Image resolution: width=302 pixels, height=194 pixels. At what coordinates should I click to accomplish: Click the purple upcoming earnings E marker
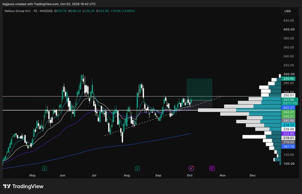click(212, 168)
